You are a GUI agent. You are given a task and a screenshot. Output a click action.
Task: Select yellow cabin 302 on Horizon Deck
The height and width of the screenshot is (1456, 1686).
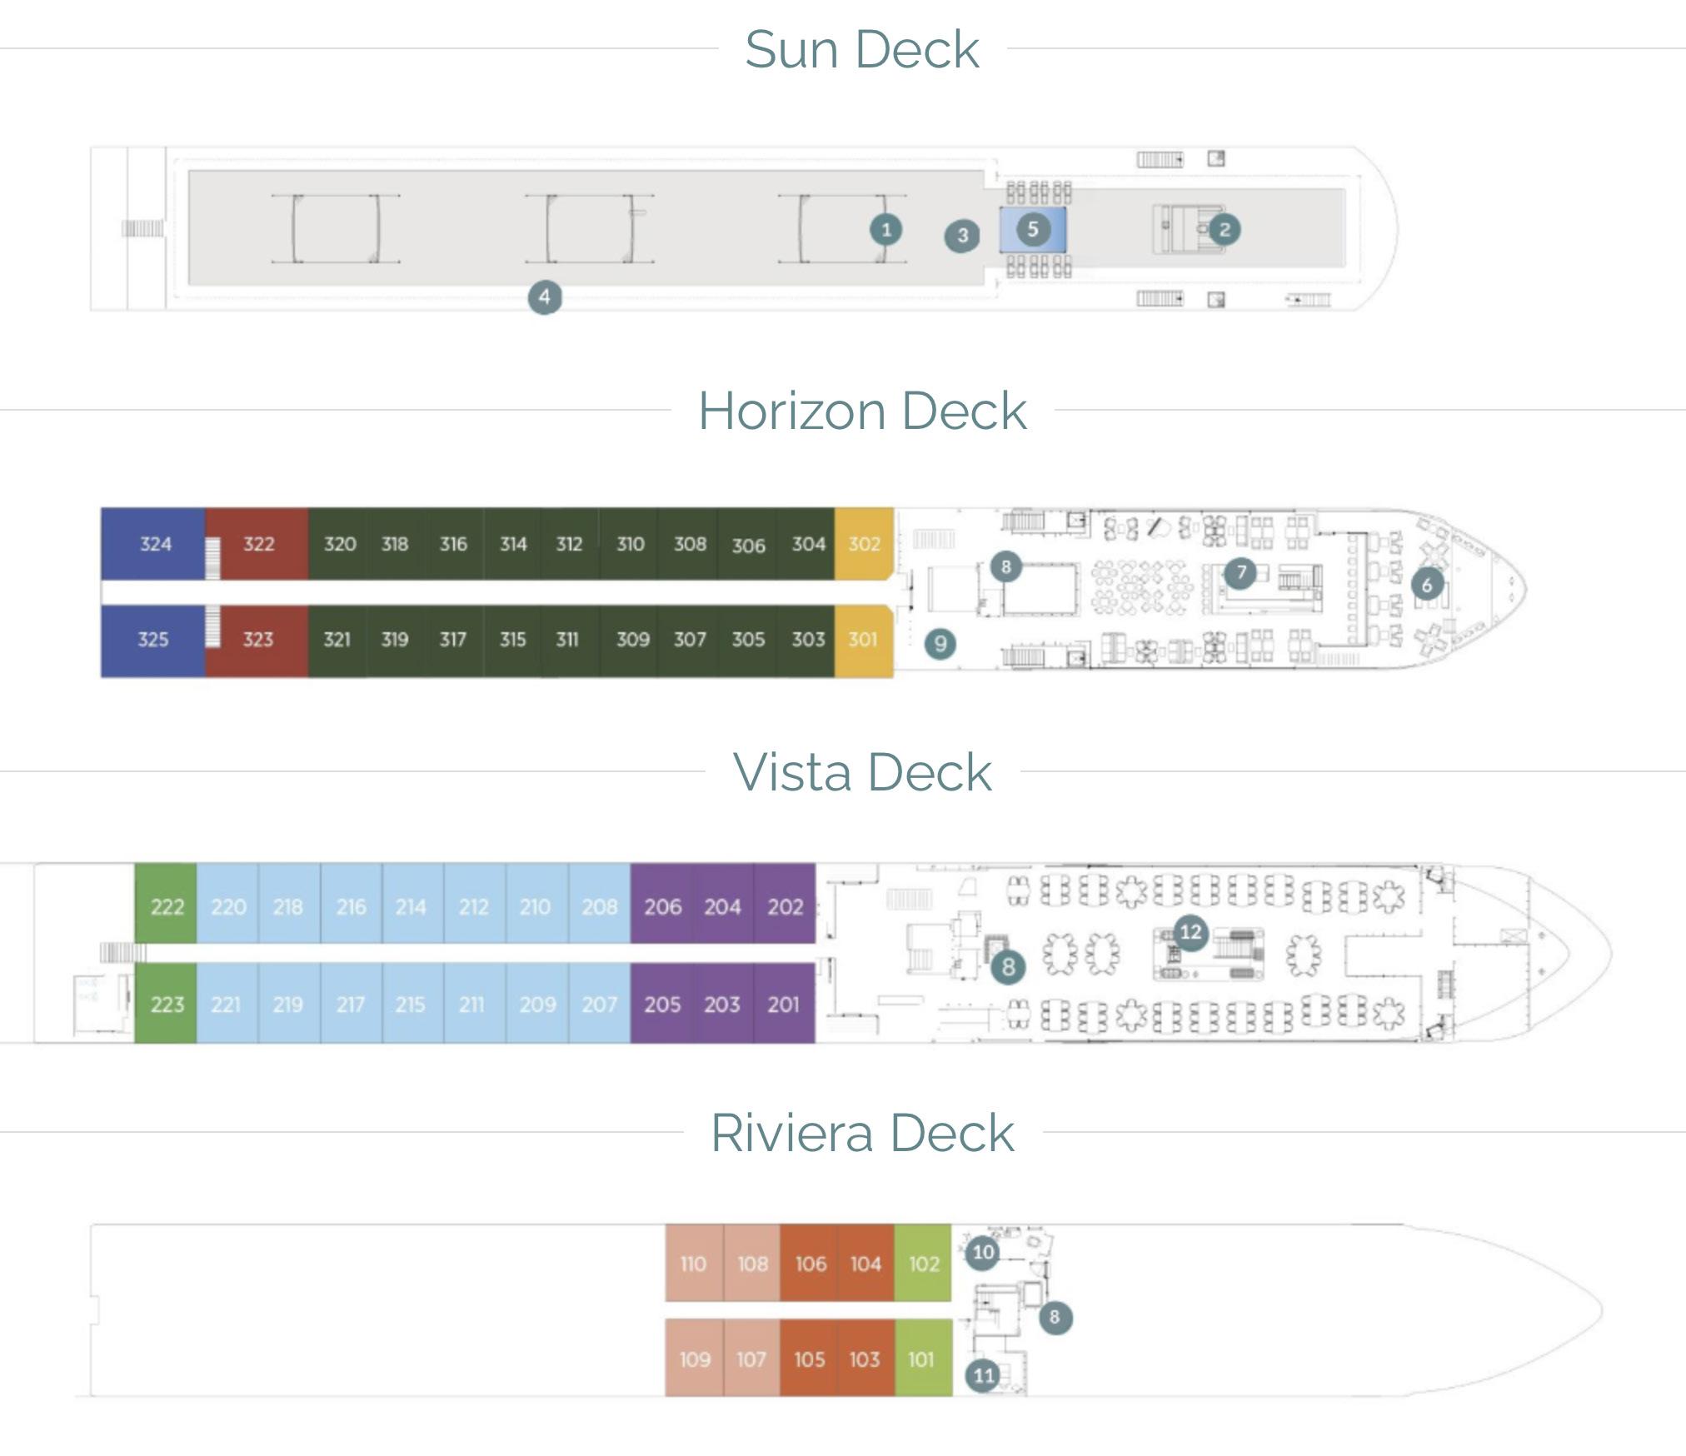(864, 544)
